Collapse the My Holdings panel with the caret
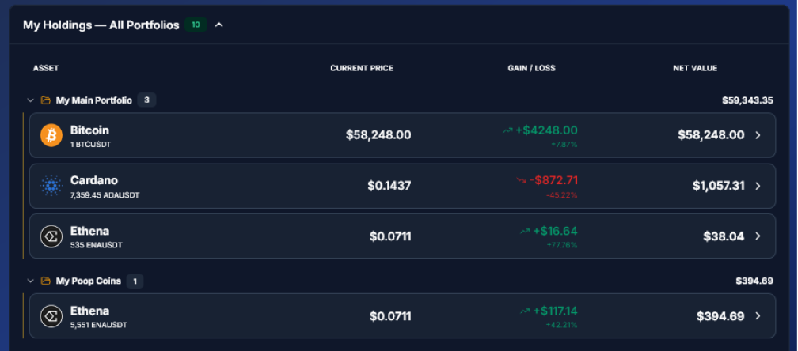 (x=219, y=25)
